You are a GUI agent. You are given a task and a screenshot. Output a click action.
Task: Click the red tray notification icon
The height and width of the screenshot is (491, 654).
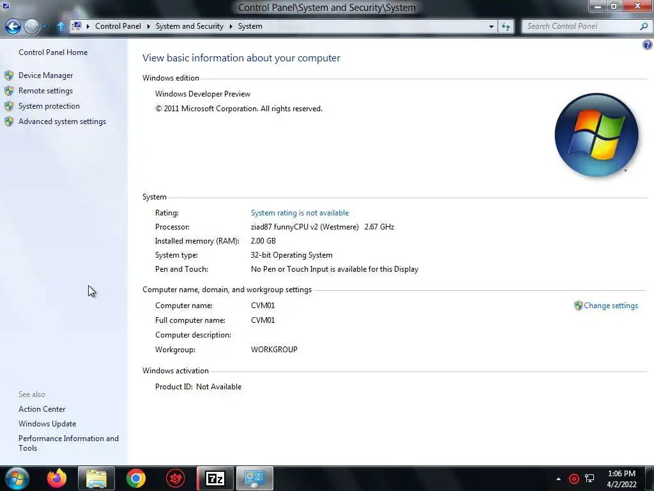click(574, 479)
